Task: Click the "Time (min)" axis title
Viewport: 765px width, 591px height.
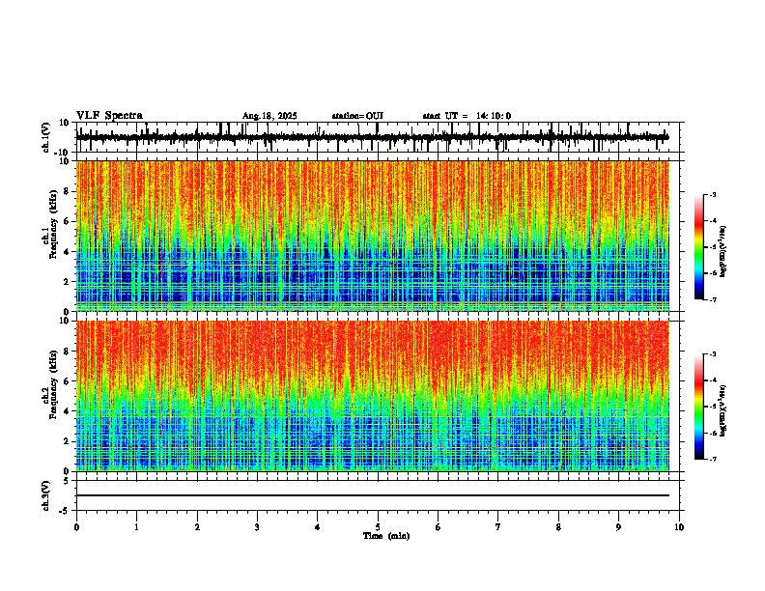Action: click(386, 536)
